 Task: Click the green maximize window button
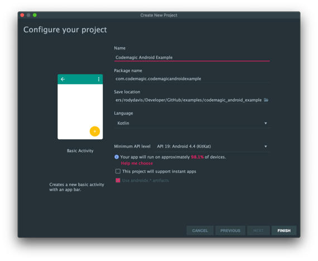point(35,15)
